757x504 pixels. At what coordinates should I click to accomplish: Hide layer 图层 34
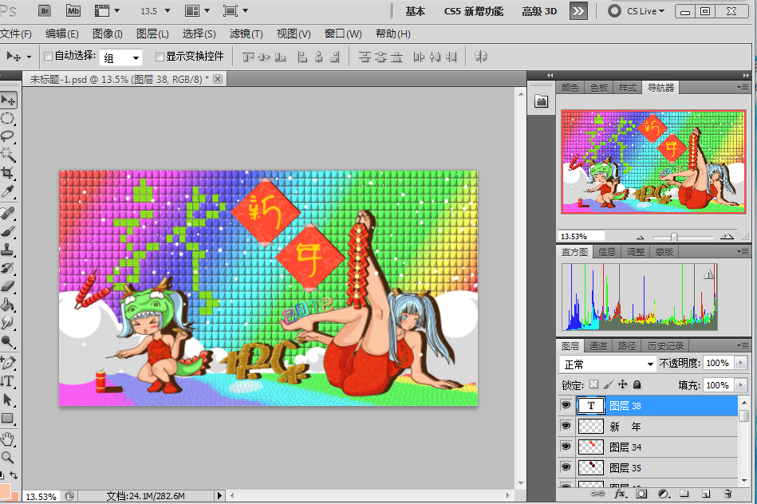tap(566, 447)
